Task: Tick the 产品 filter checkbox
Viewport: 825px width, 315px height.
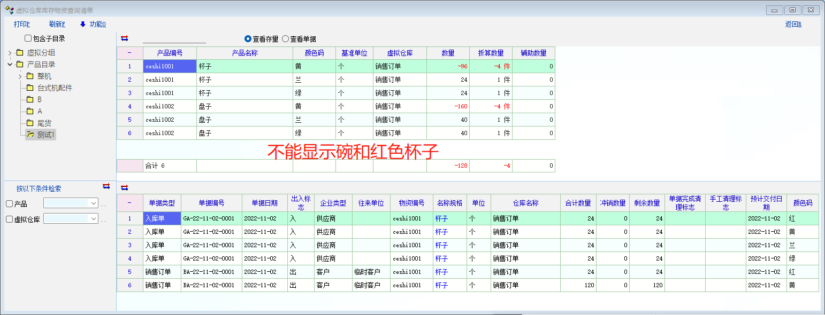Action: click(9, 204)
